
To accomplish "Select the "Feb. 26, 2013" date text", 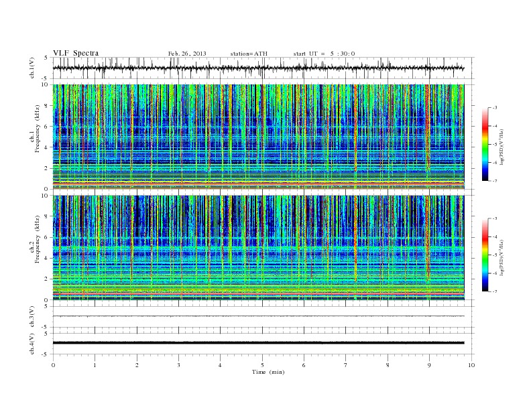I will 187,54.
